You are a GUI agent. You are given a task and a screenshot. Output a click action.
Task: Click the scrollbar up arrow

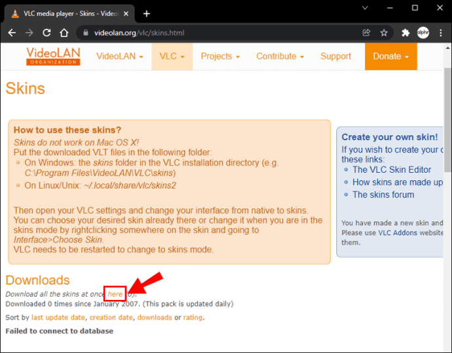(x=447, y=48)
